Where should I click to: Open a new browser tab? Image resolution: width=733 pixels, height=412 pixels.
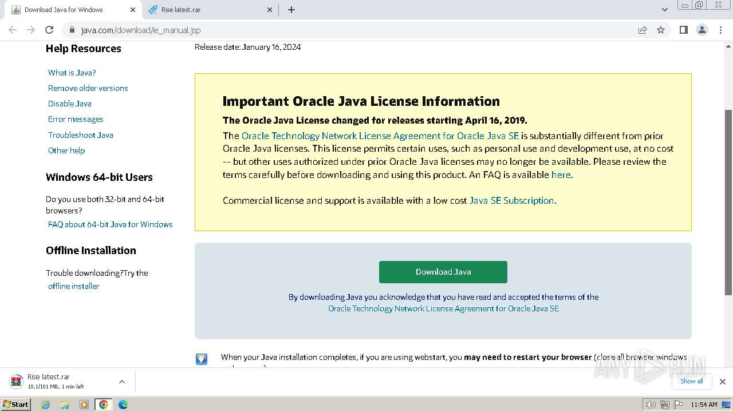tap(291, 10)
